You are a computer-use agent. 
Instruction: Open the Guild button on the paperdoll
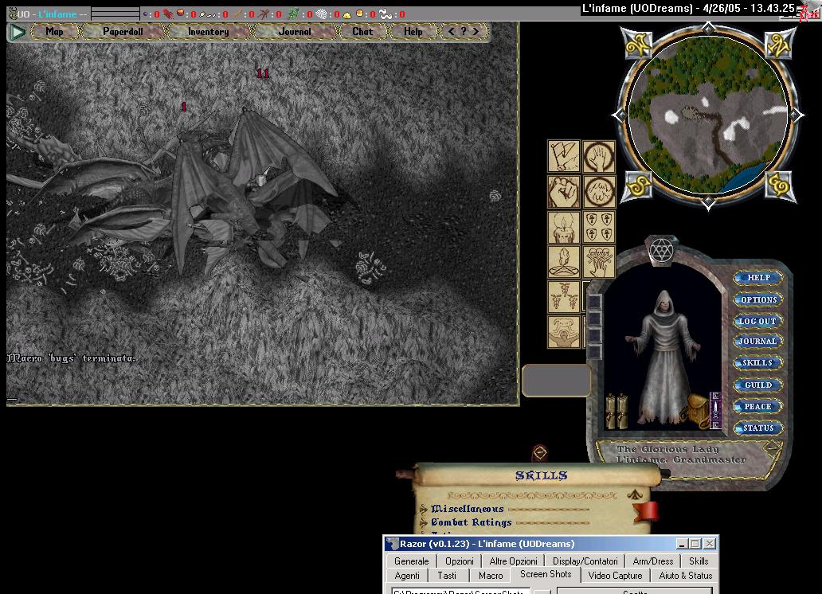[x=757, y=385]
